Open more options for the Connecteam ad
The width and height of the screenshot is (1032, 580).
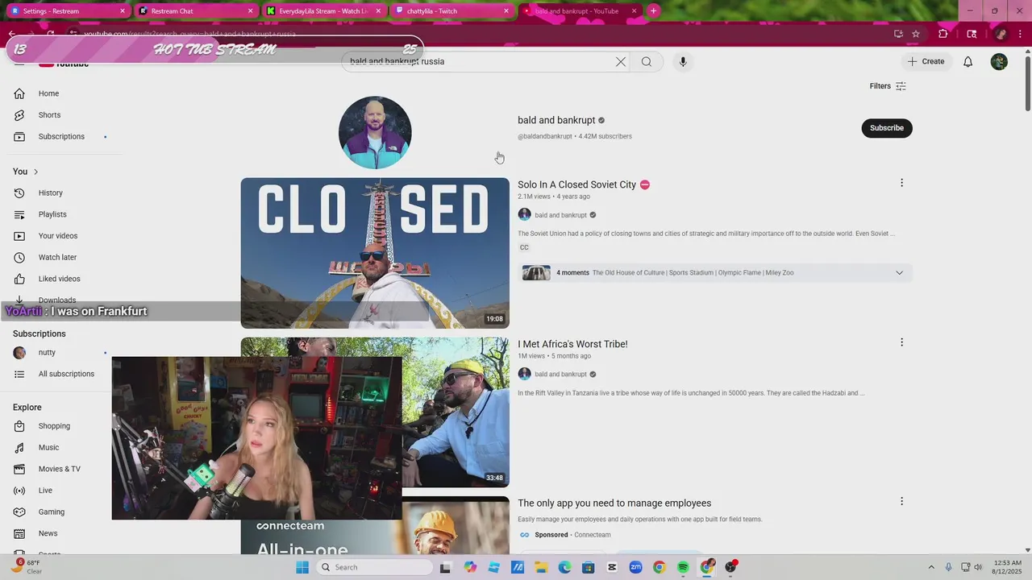(901, 502)
